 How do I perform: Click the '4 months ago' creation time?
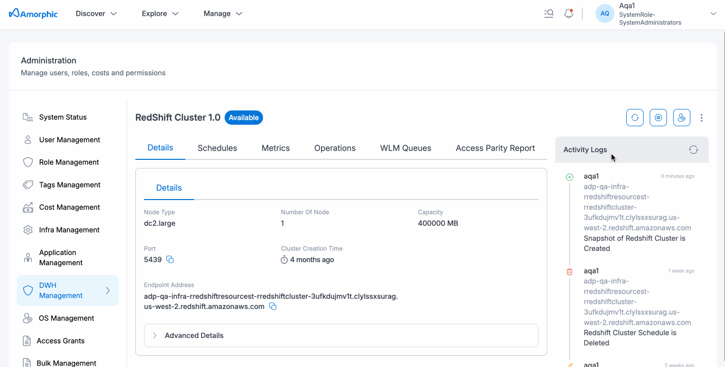[312, 260]
